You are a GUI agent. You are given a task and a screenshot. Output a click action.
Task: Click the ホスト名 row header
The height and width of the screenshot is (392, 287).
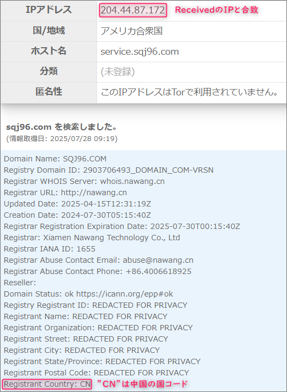[x=49, y=51]
